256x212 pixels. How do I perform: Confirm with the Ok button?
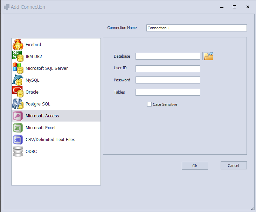coord(195,166)
